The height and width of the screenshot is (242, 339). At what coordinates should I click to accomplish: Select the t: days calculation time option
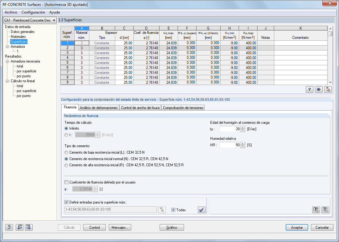(66, 135)
